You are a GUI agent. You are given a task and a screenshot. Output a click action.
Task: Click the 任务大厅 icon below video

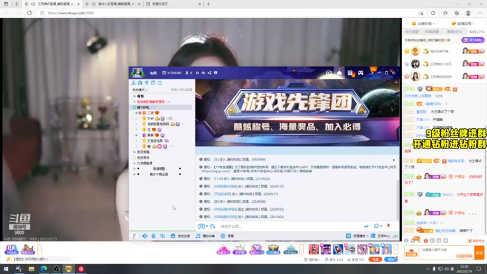click(x=27, y=250)
